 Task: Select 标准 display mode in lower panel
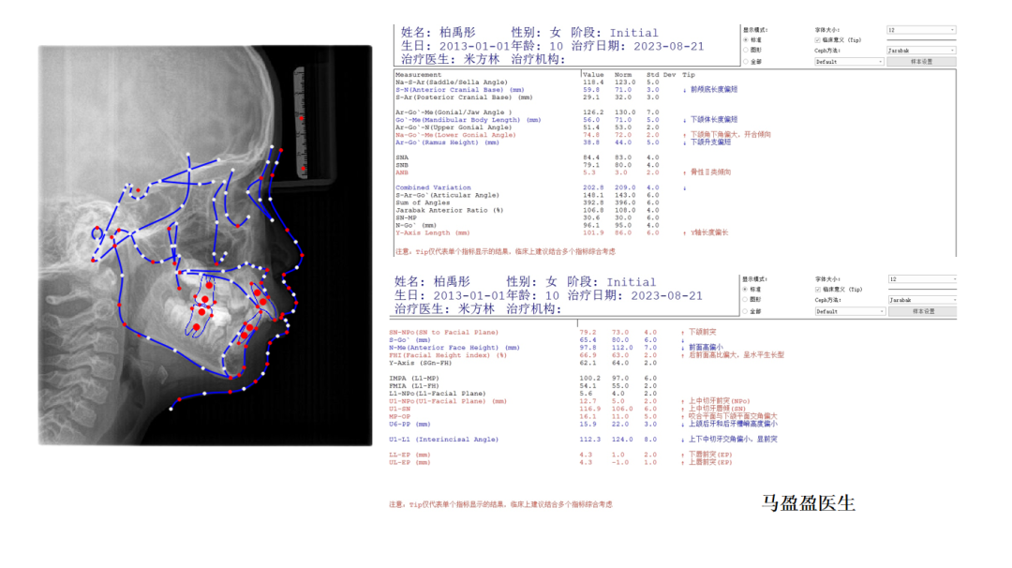[x=746, y=290]
